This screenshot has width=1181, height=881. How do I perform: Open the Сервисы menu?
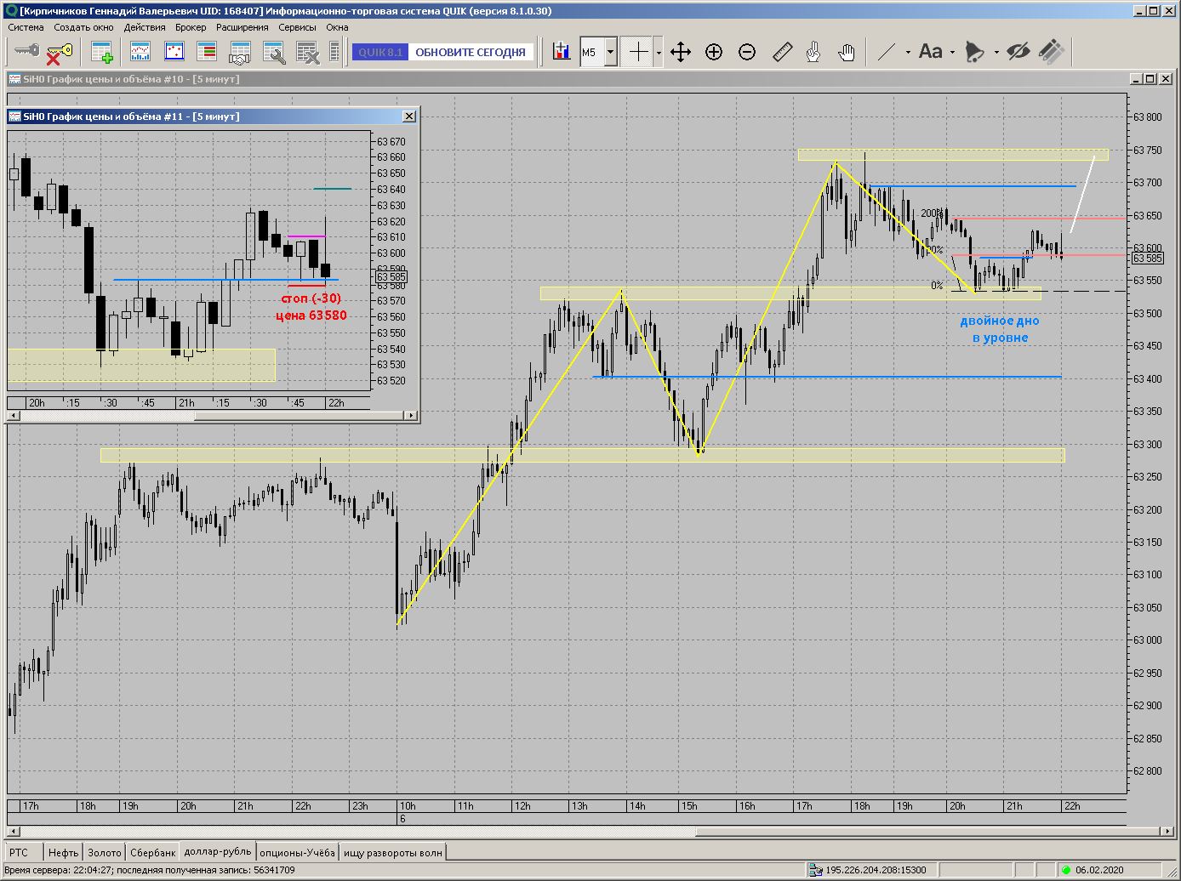(x=297, y=27)
